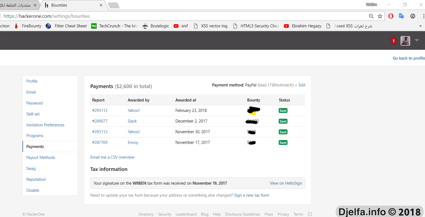The image size is (425, 217).
Task: Open the Google Translate extension icon
Action: [402, 16]
